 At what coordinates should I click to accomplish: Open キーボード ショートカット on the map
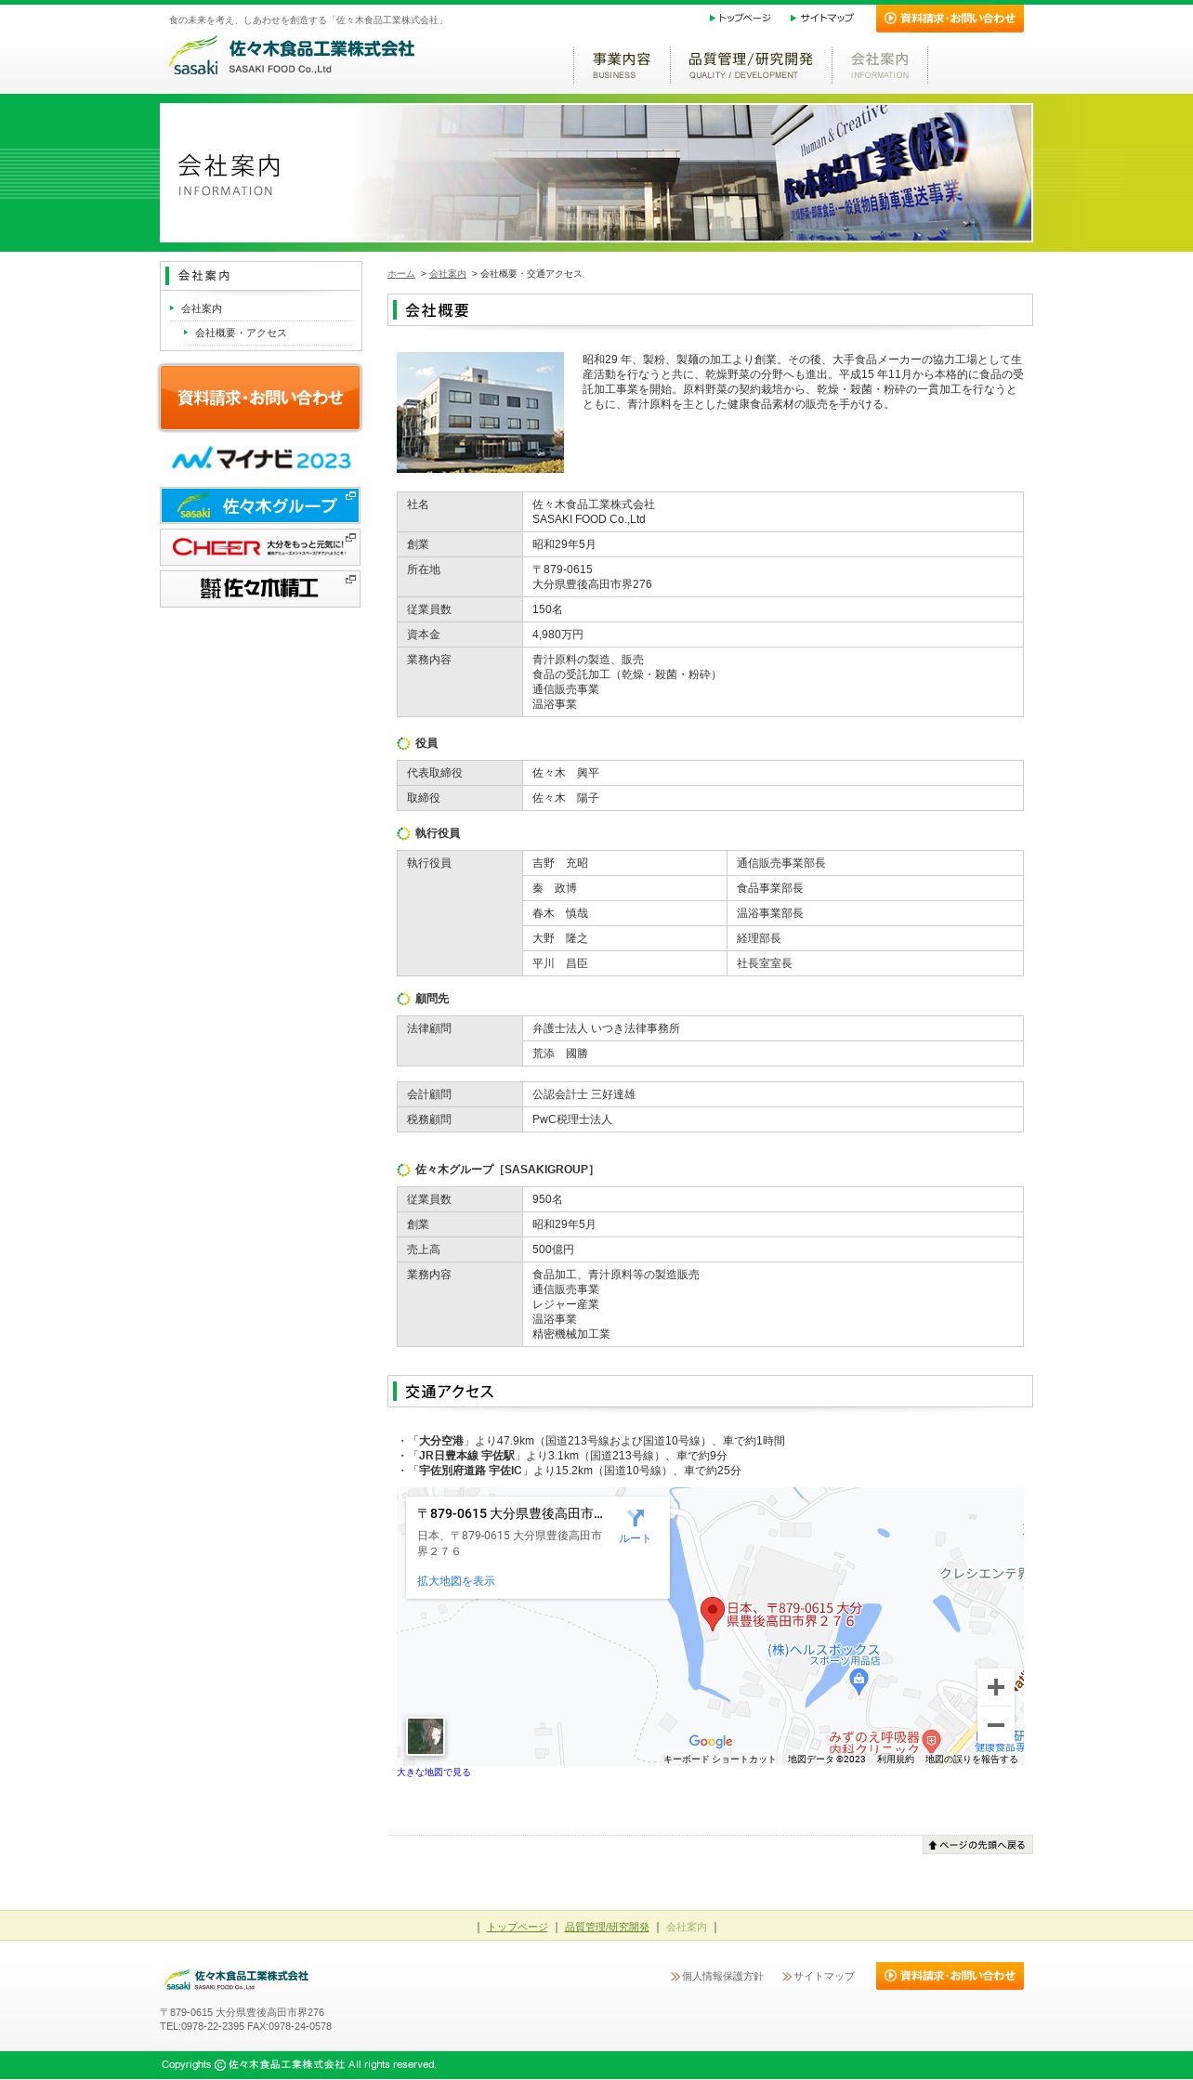[719, 1759]
